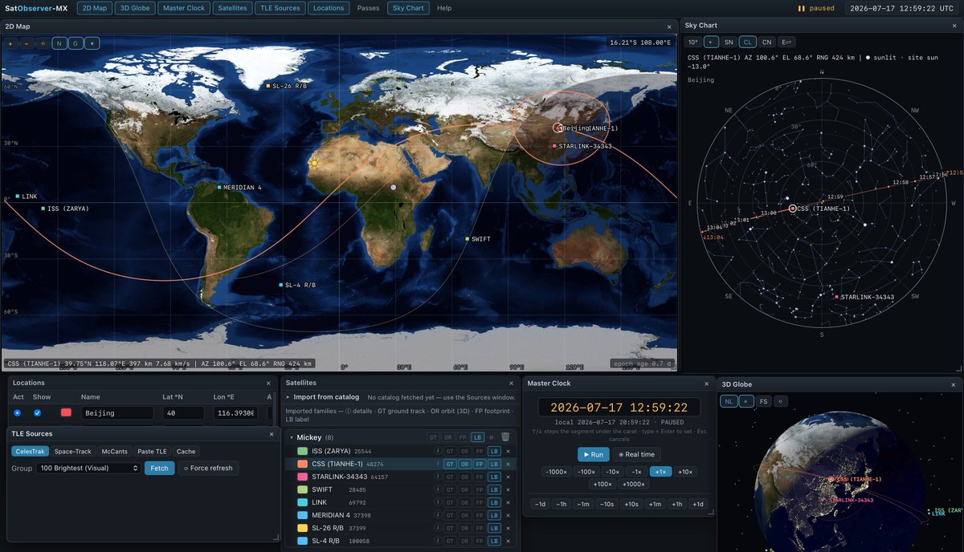Uncheck the Beijing Show checkbox
964x552 pixels.
tap(37, 412)
